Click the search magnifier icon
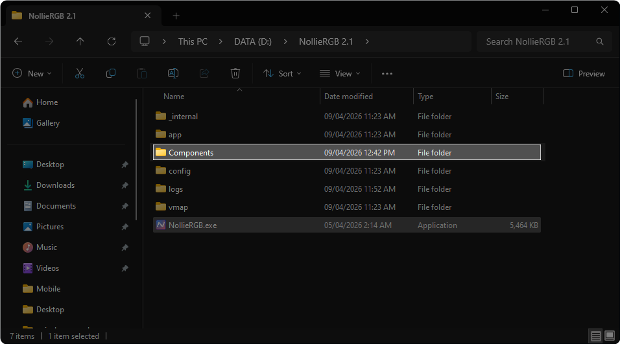This screenshot has width=620, height=344. [x=600, y=41]
